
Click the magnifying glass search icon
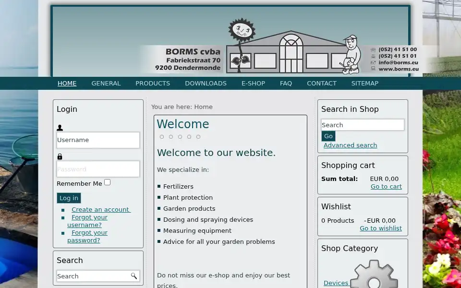tap(134, 276)
